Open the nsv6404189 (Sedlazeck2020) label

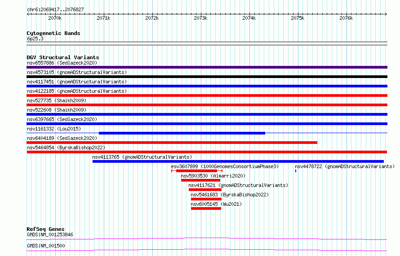point(62,138)
